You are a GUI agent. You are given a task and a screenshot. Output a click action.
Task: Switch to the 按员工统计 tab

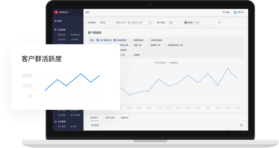tap(111, 118)
